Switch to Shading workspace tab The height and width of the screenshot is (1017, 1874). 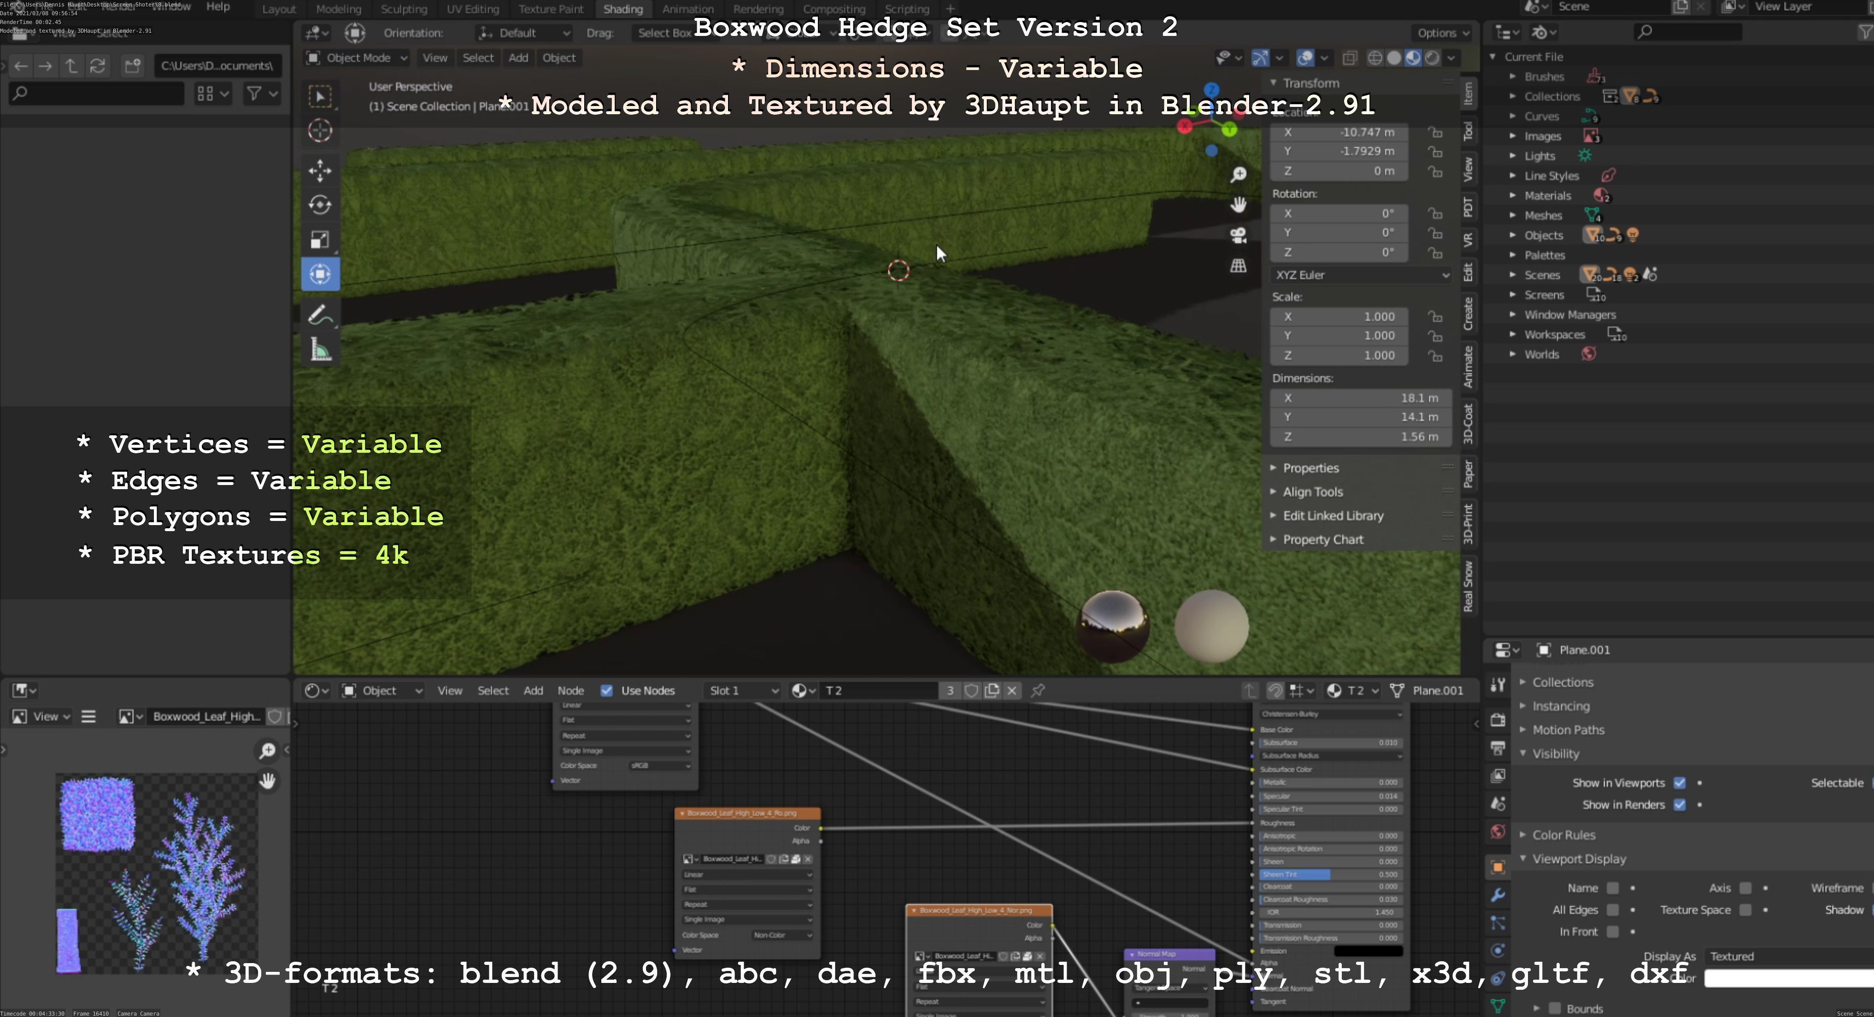[x=623, y=10]
